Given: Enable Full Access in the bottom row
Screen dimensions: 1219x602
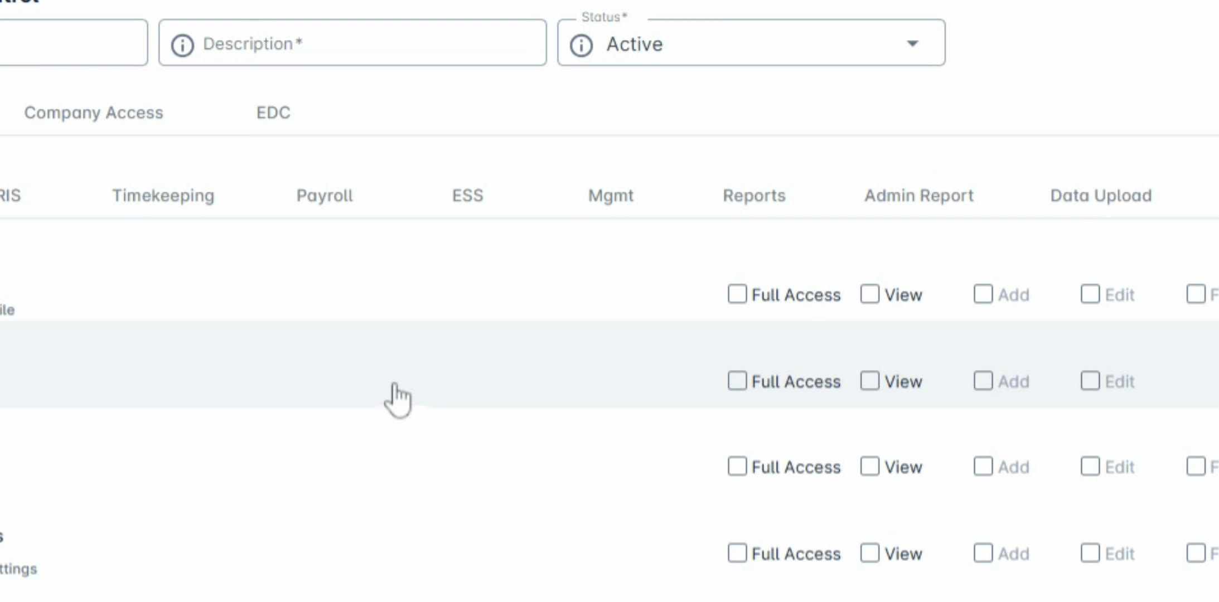Looking at the screenshot, I should [737, 553].
